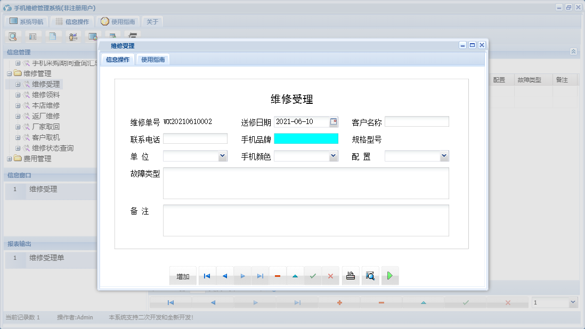Open the 手机颜色 dropdown list

click(x=333, y=156)
